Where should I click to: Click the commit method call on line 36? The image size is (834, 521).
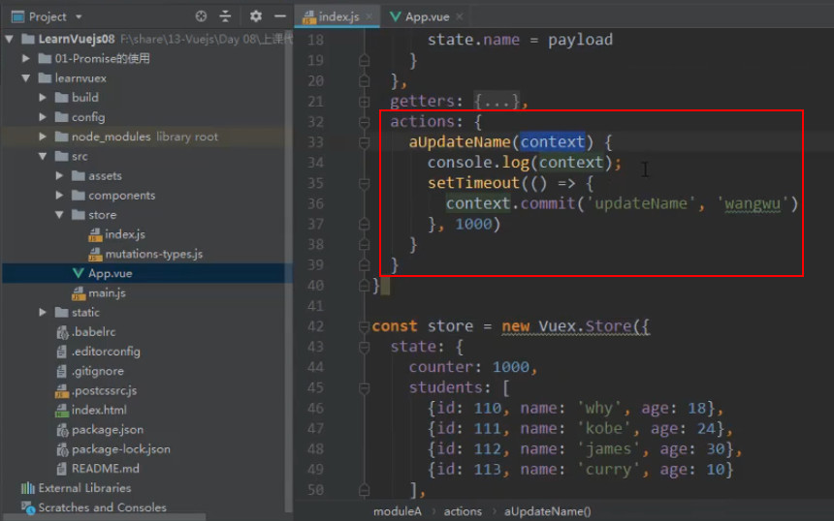click(548, 203)
